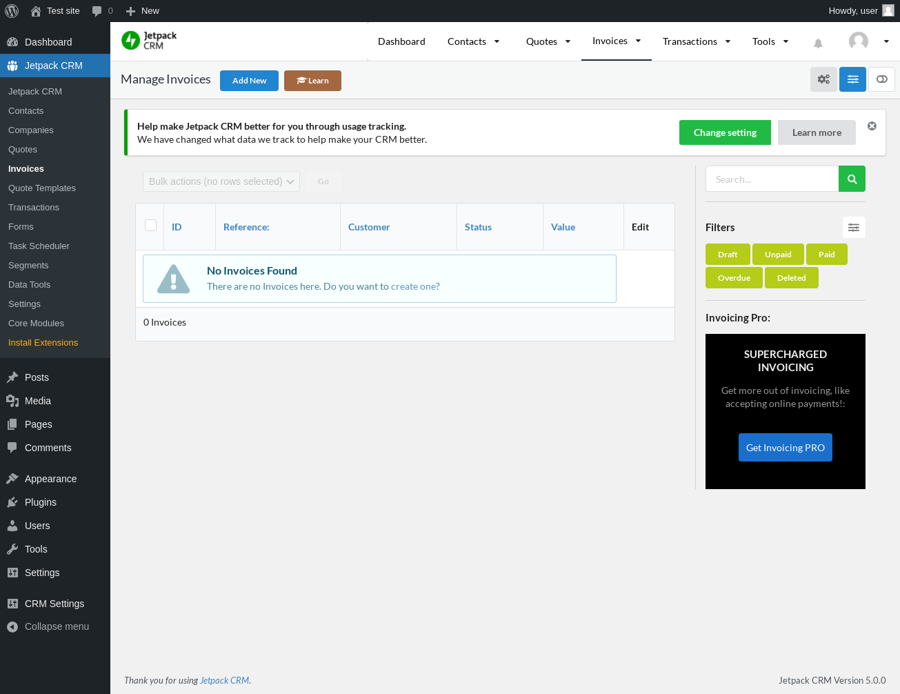Image resolution: width=900 pixels, height=694 pixels.
Task: Expand the Contacts menu arrow
Action: (x=497, y=41)
